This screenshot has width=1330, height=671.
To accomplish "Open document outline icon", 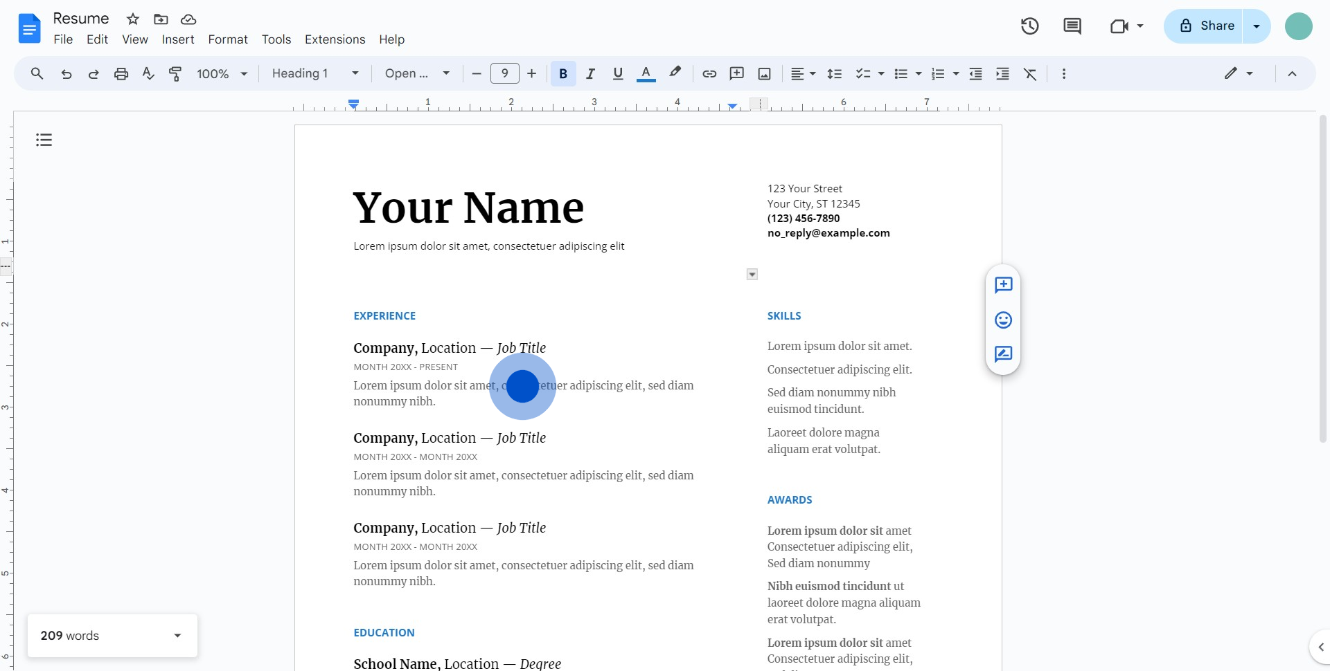I will click(44, 140).
